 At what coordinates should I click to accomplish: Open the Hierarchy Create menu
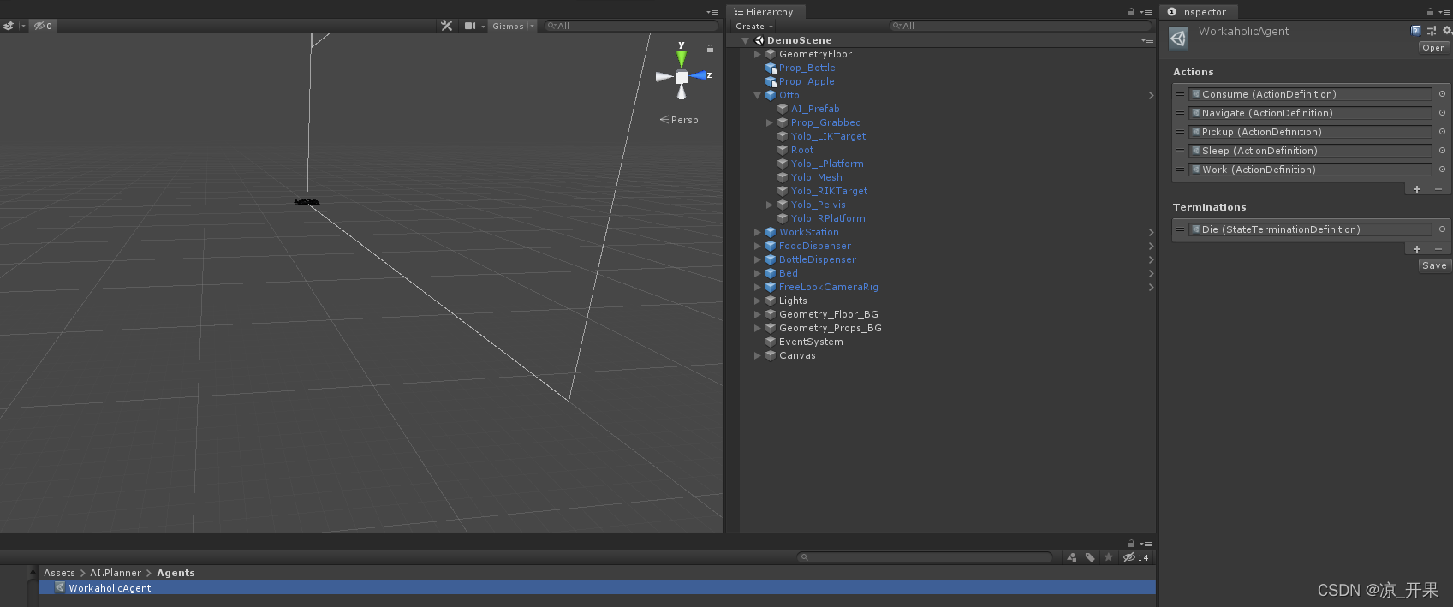tap(753, 27)
